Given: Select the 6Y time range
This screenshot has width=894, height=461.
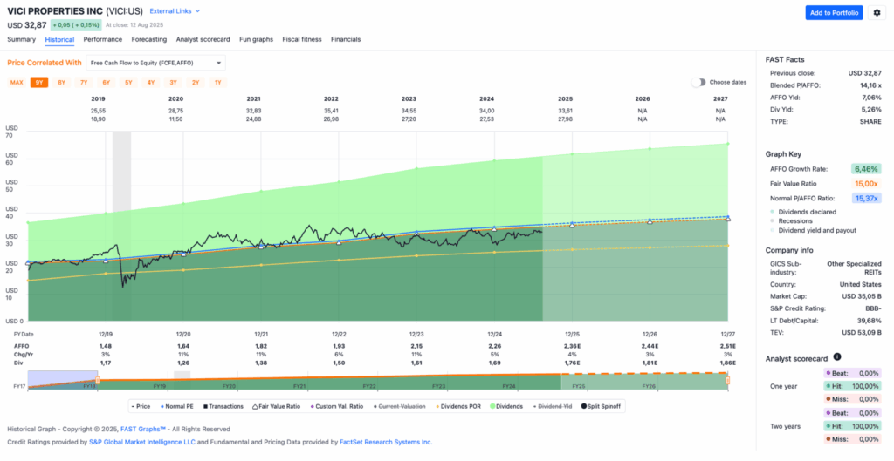Looking at the screenshot, I should [x=106, y=83].
